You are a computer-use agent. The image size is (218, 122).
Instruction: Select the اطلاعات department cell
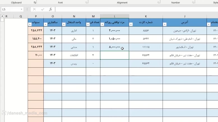click(x=74, y=55)
